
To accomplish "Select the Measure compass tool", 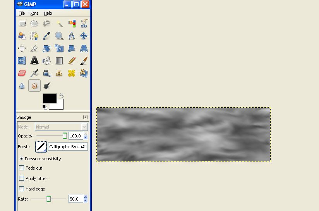I will click(72, 36).
